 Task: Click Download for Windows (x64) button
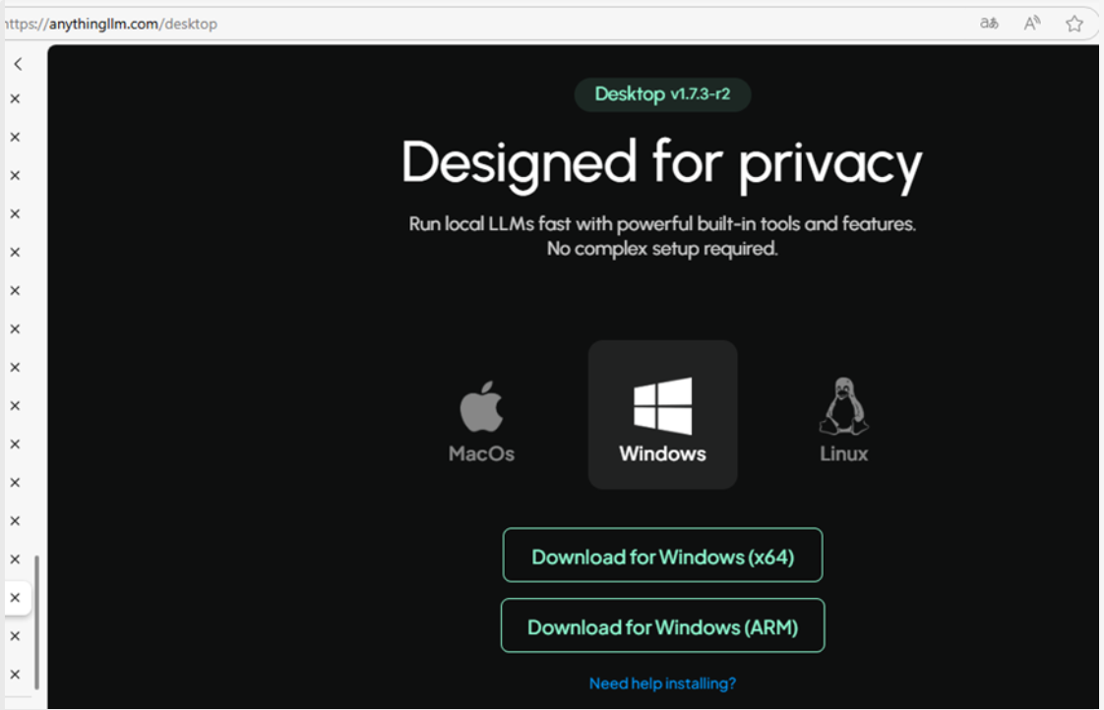pos(662,557)
